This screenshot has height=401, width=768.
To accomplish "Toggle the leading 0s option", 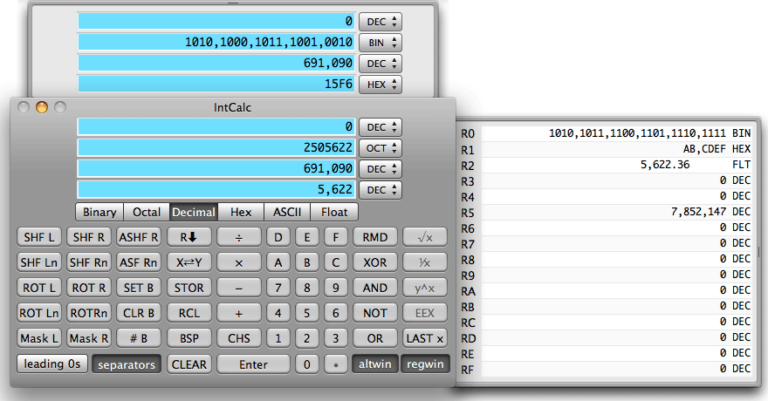I will click(51, 364).
